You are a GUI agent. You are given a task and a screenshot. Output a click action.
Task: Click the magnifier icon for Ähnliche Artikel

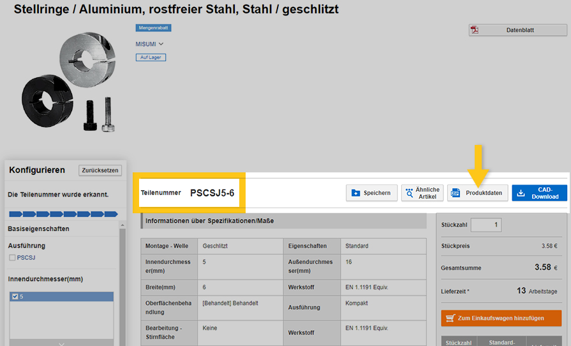click(409, 193)
